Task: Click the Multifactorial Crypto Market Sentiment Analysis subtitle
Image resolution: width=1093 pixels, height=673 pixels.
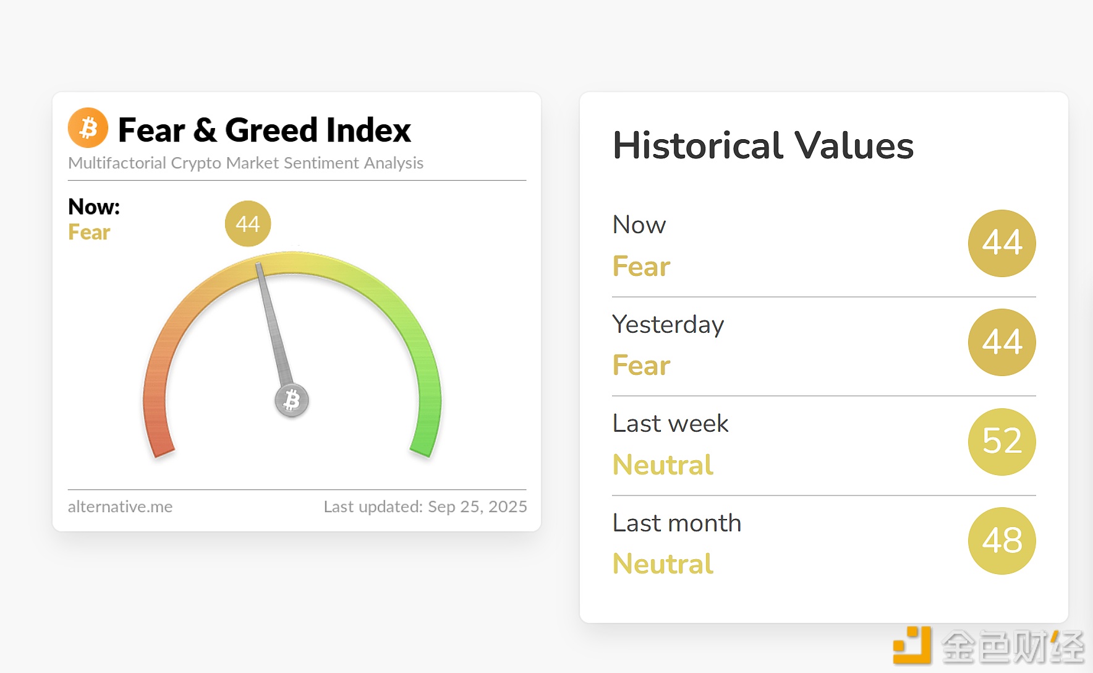Action: point(245,163)
